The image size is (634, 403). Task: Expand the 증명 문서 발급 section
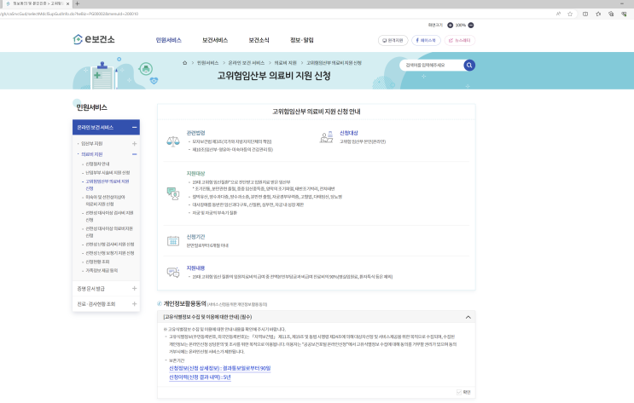(134, 288)
